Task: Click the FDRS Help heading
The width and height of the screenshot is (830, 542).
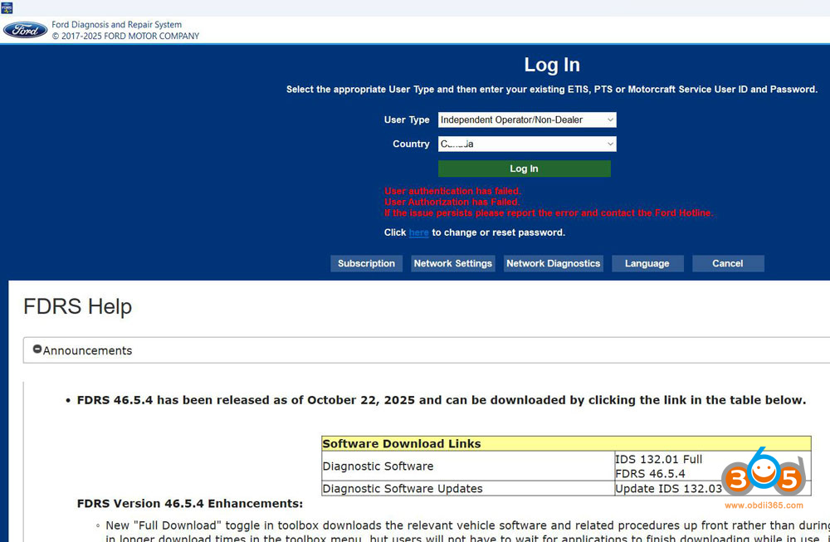Action: click(77, 307)
